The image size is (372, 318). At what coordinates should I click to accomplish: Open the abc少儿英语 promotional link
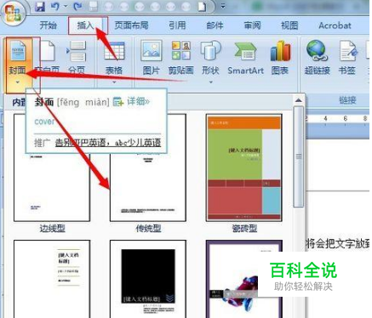(x=108, y=142)
